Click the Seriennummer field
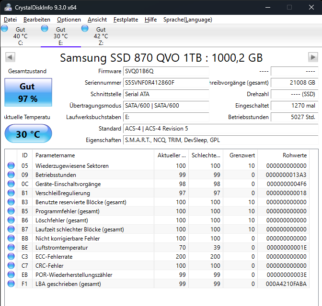The height and width of the screenshot is (306, 322). click(x=166, y=83)
